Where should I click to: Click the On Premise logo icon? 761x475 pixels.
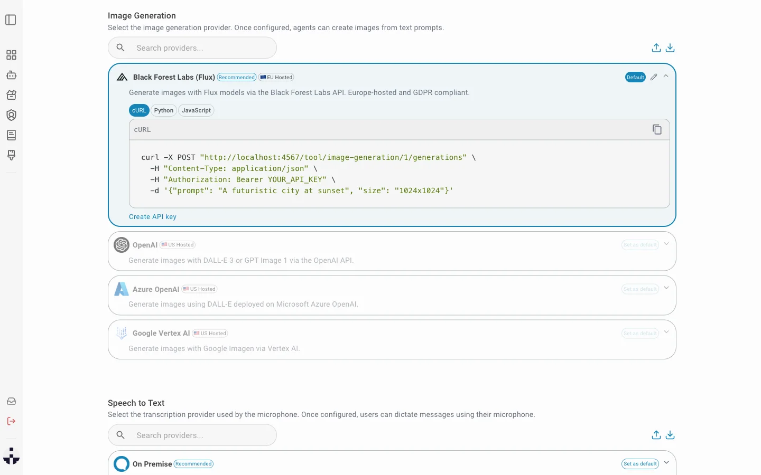coord(122,464)
